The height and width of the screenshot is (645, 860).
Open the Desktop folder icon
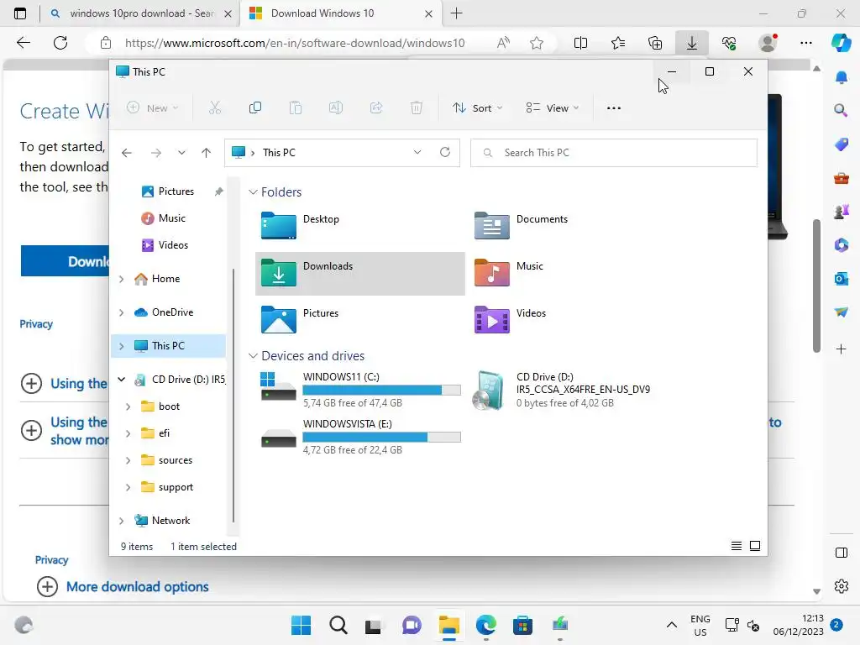tap(279, 225)
